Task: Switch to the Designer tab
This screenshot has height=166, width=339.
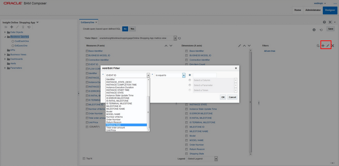Action: [330, 10]
